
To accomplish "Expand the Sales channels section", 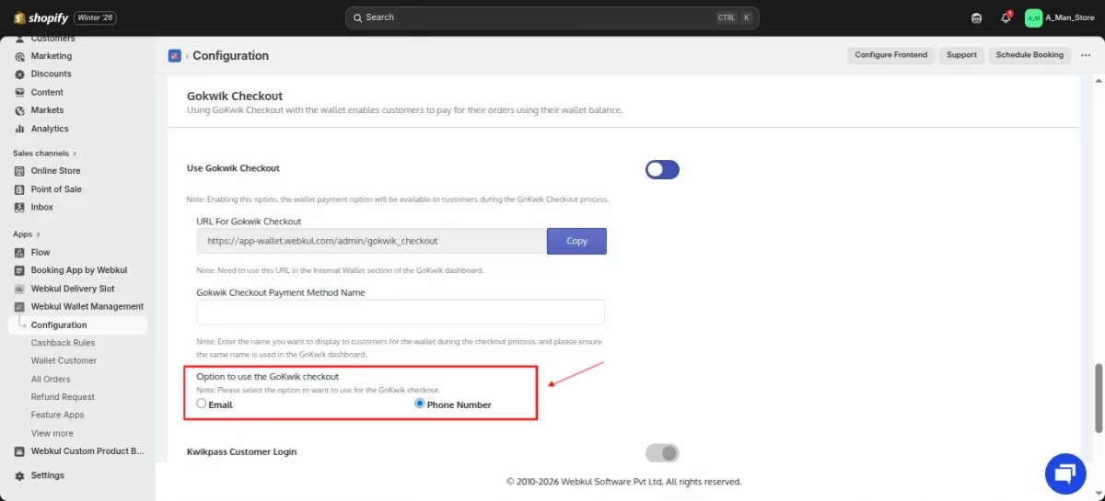I will (75, 154).
